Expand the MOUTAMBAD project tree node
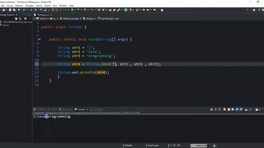264x148 pixels. coord(2,22)
